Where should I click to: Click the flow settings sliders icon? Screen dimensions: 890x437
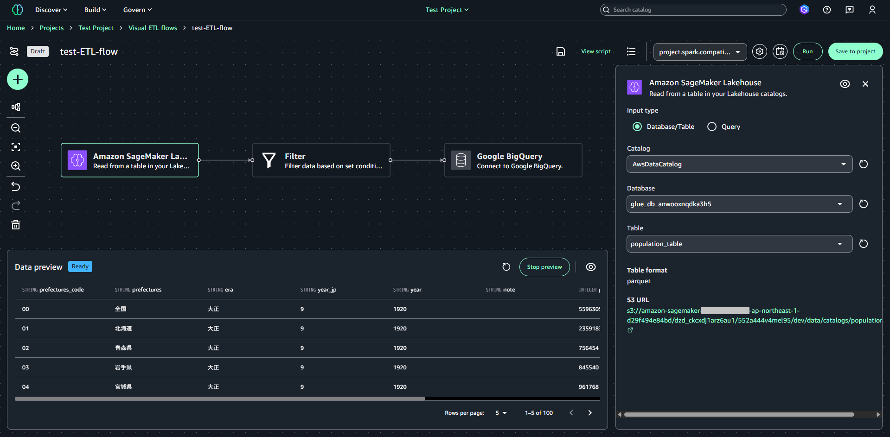[14, 51]
